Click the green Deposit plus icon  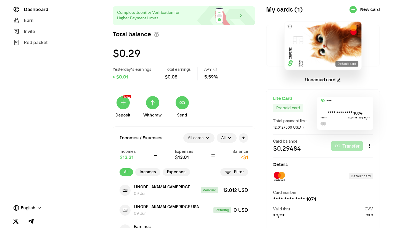click(123, 103)
